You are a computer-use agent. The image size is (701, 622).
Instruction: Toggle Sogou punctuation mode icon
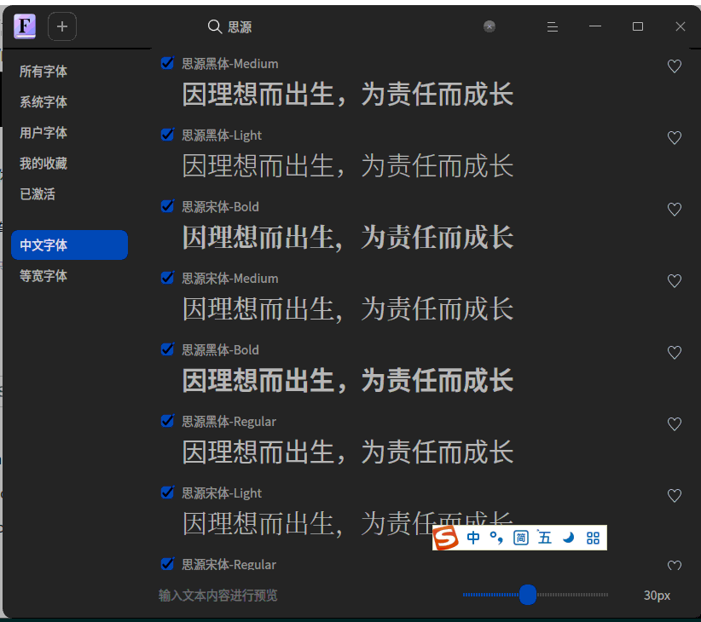pos(496,538)
